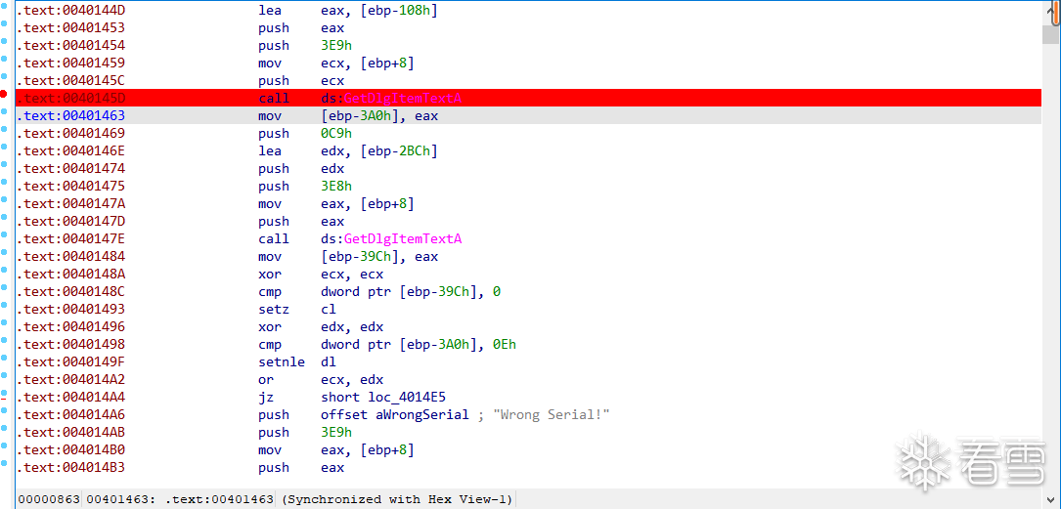Follow jump target short loc_4014E5

(x=383, y=398)
